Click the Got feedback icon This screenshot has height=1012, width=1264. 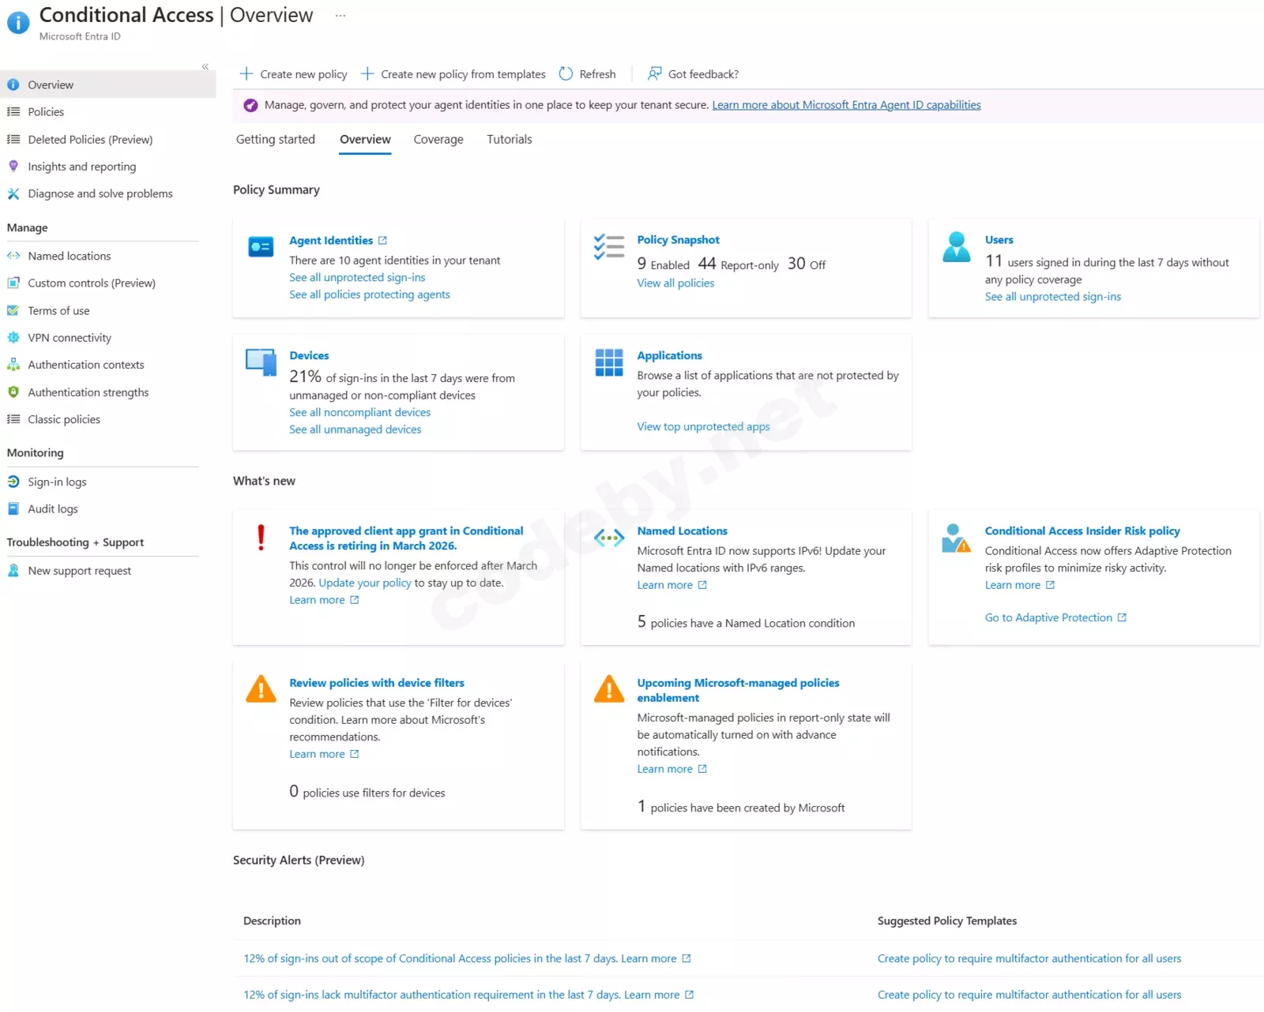click(654, 74)
